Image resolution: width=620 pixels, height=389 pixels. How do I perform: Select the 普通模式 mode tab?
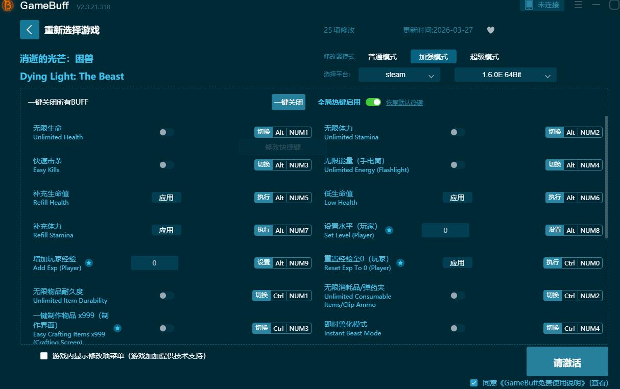point(382,56)
